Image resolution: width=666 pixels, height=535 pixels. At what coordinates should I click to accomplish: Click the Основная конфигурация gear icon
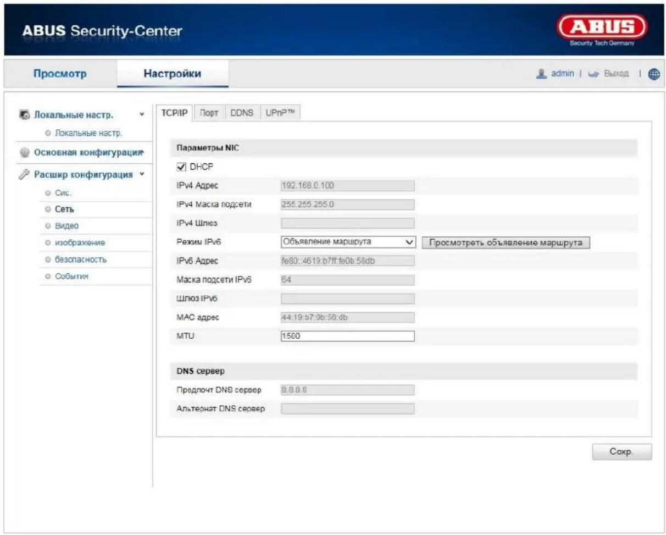click(x=25, y=152)
